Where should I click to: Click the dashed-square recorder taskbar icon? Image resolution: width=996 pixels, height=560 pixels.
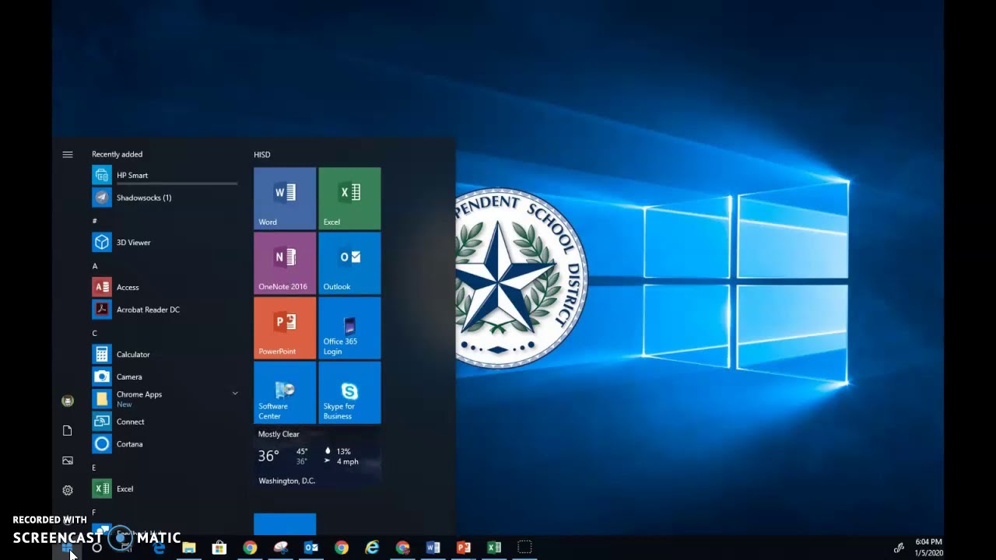pyautogui.click(x=524, y=548)
